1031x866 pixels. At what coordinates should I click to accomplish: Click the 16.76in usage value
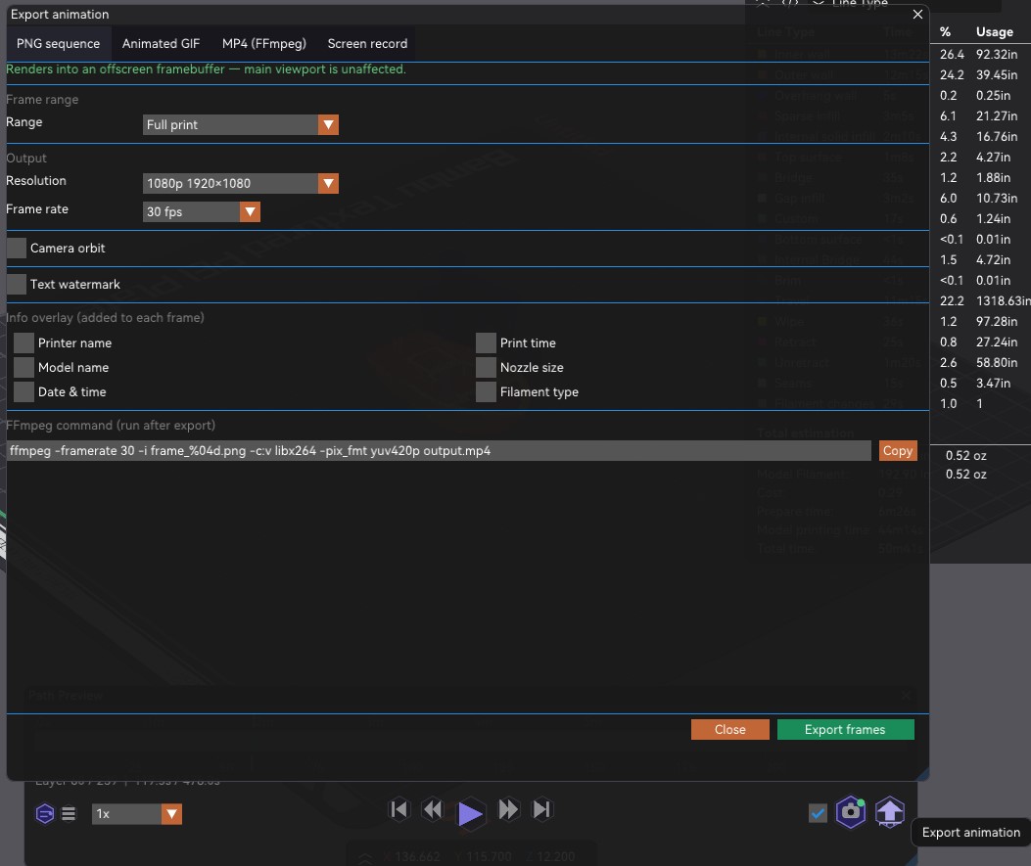[996, 137]
